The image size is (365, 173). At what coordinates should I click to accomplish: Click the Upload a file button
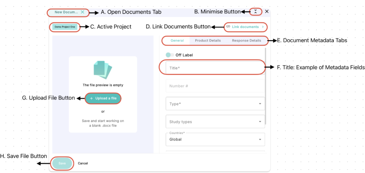(x=103, y=98)
